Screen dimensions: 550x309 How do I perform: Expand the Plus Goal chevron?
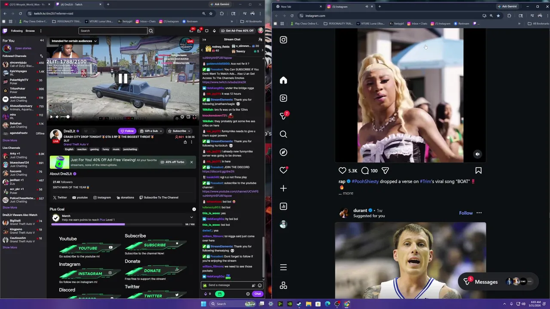192,218
